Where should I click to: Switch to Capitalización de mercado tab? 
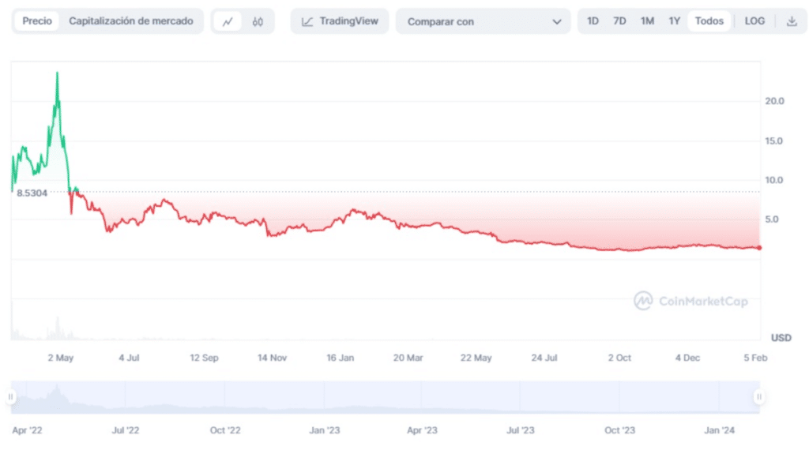coord(131,21)
